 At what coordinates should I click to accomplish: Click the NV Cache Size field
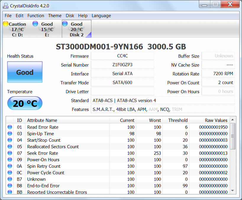click(x=218, y=65)
